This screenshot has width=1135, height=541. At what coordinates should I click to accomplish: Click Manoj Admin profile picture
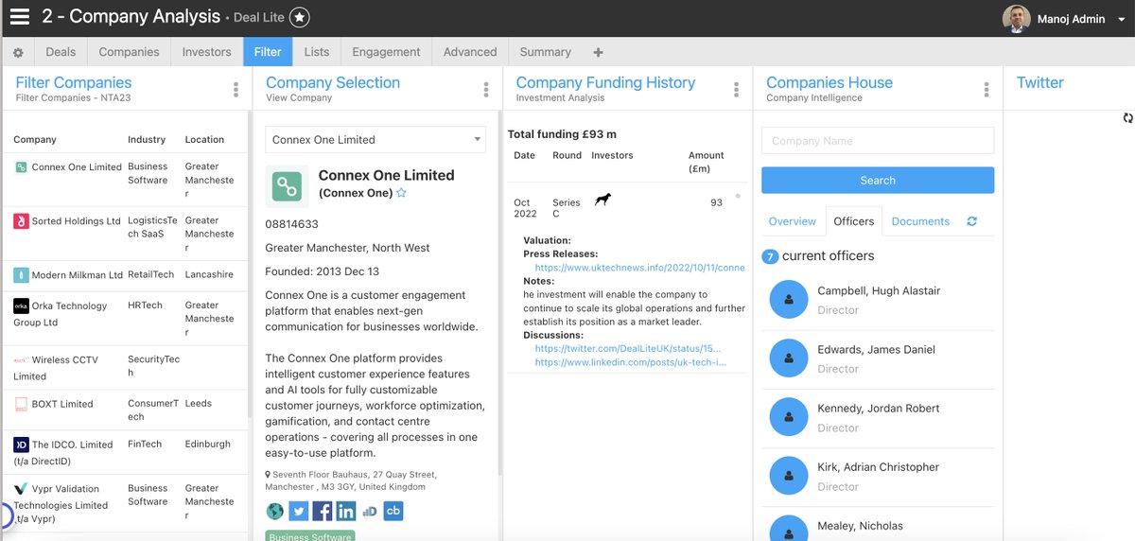pos(1017,18)
